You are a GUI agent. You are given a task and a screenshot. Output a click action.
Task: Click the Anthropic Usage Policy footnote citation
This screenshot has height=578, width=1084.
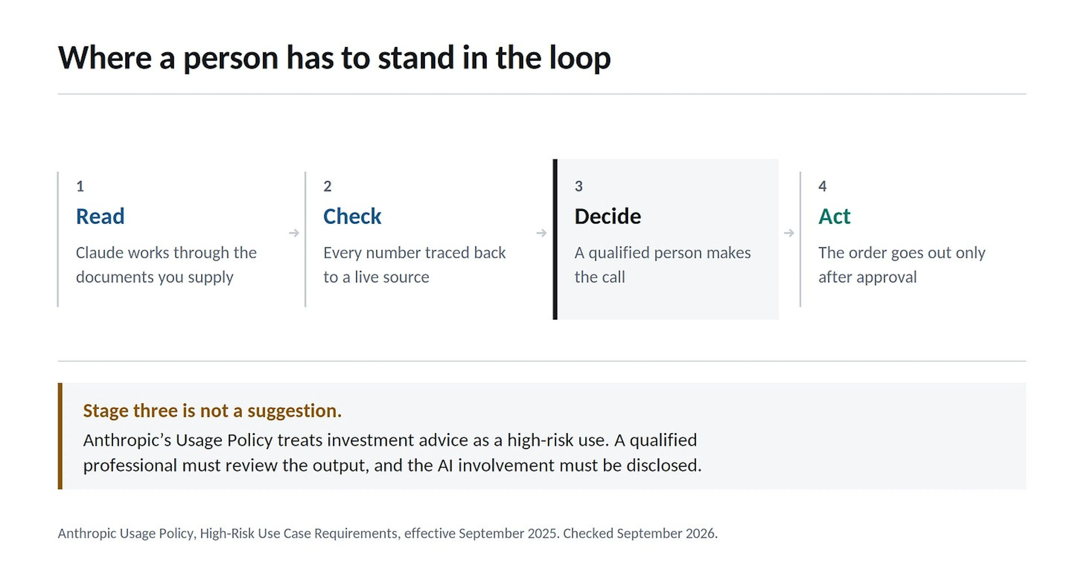coord(388,533)
